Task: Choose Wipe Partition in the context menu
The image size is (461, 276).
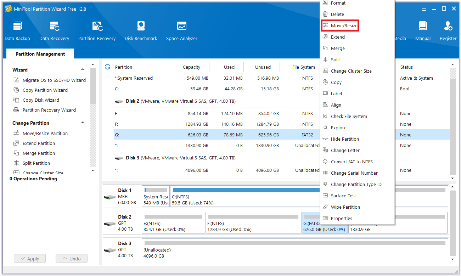Action: click(x=357, y=207)
